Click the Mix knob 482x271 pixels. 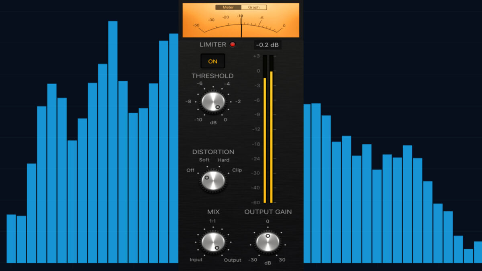point(213,242)
